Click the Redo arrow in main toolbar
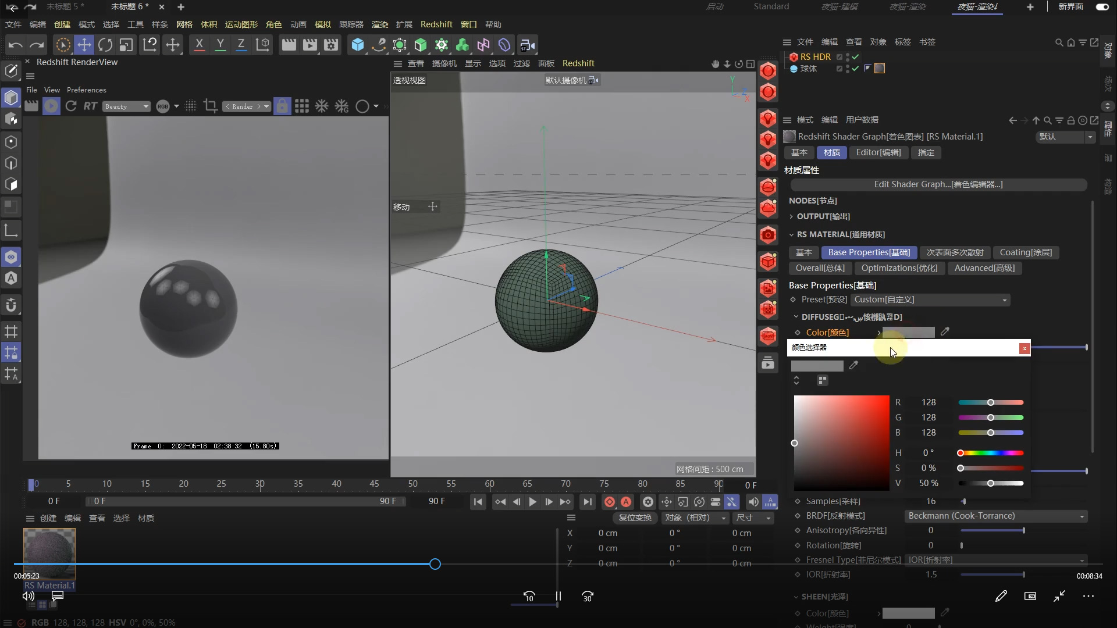 [x=37, y=45]
